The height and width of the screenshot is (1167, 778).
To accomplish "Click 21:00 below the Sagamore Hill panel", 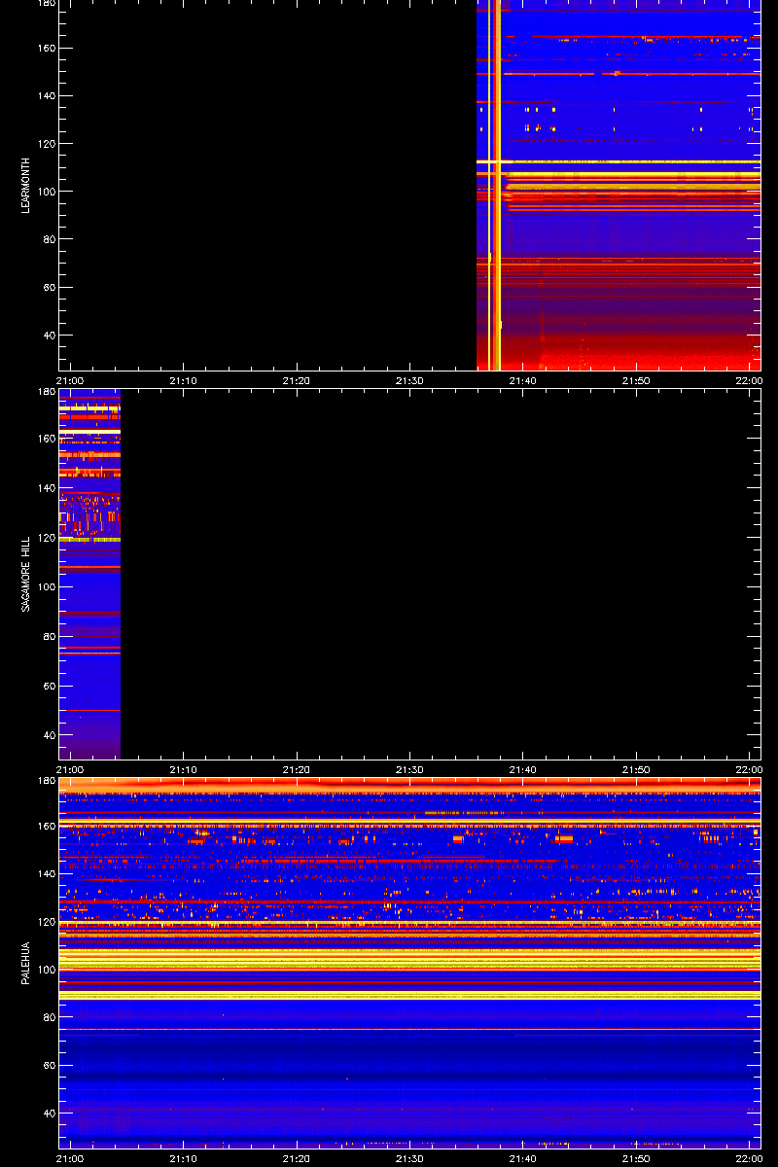I will point(71,769).
